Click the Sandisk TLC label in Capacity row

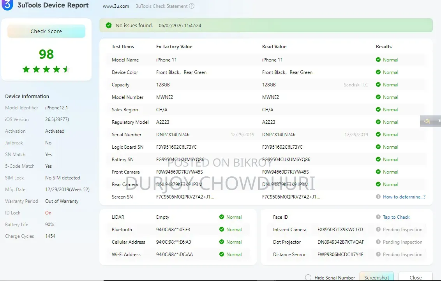pyautogui.click(x=356, y=84)
